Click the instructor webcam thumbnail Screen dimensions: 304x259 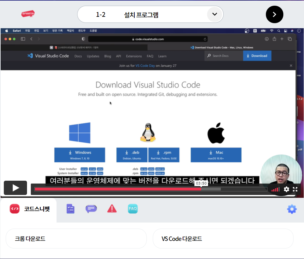(x=281, y=175)
